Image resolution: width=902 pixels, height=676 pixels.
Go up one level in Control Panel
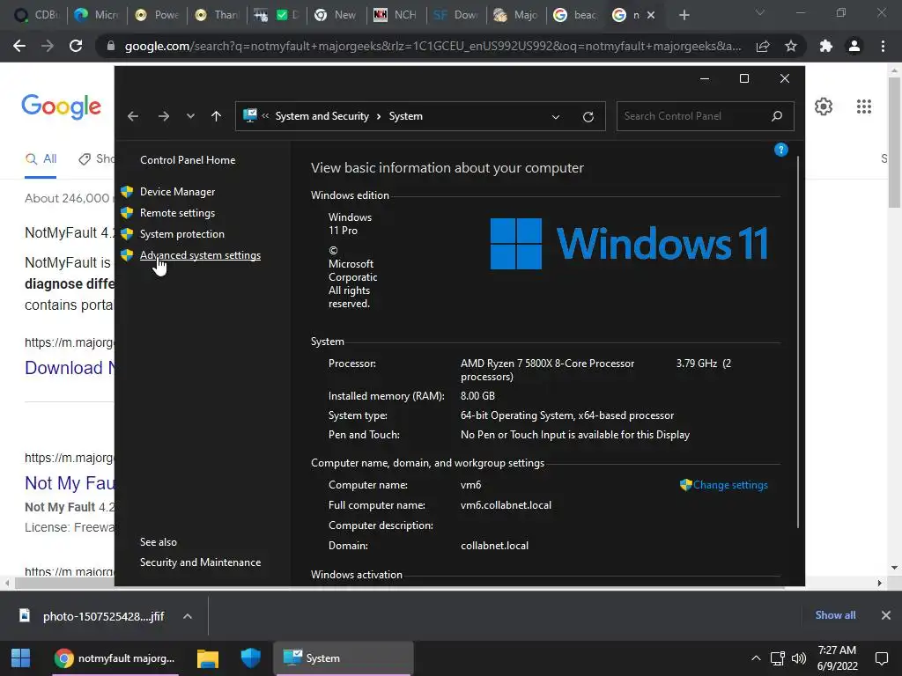(216, 117)
